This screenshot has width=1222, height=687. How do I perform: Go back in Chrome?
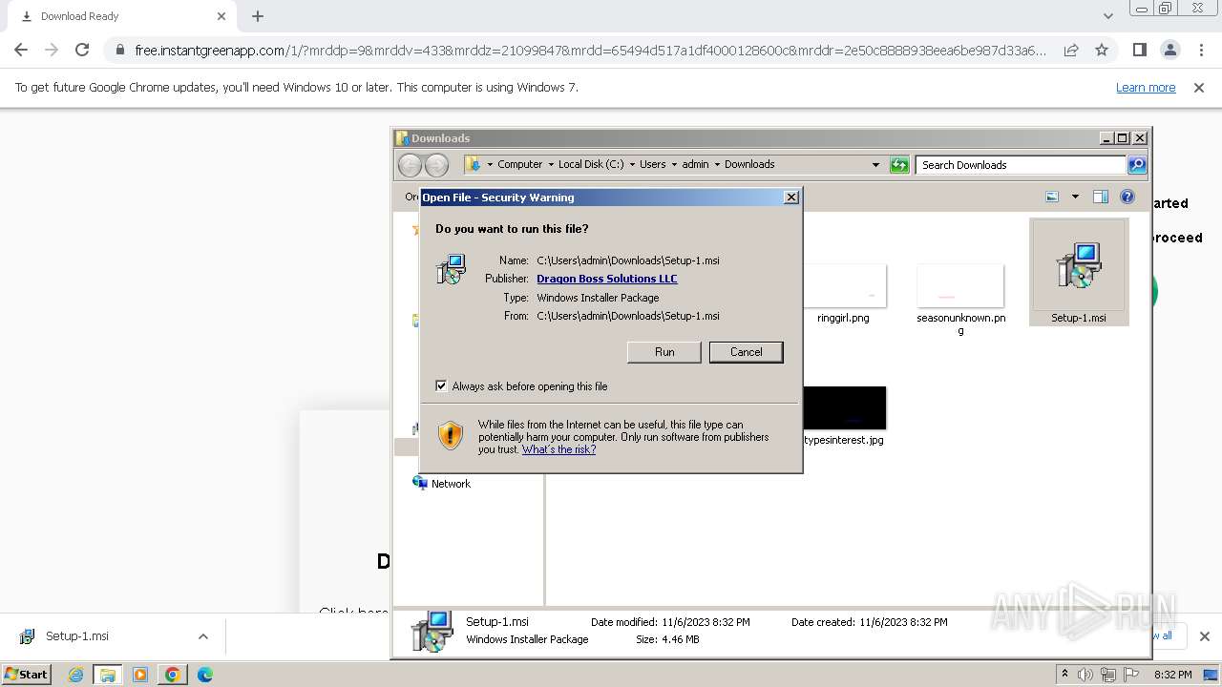[x=21, y=50]
